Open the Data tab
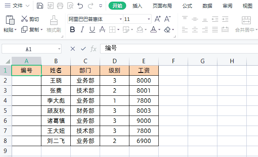 [x=207, y=6]
